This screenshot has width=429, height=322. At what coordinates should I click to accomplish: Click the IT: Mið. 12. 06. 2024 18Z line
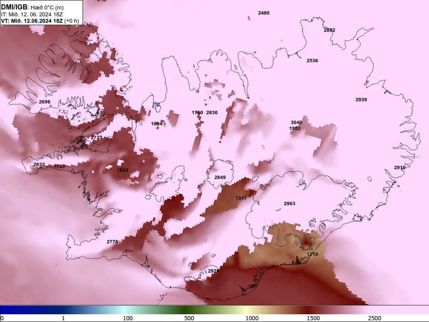coord(32,15)
